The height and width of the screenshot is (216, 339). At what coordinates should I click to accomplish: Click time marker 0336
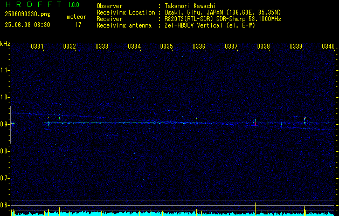[199, 46]
